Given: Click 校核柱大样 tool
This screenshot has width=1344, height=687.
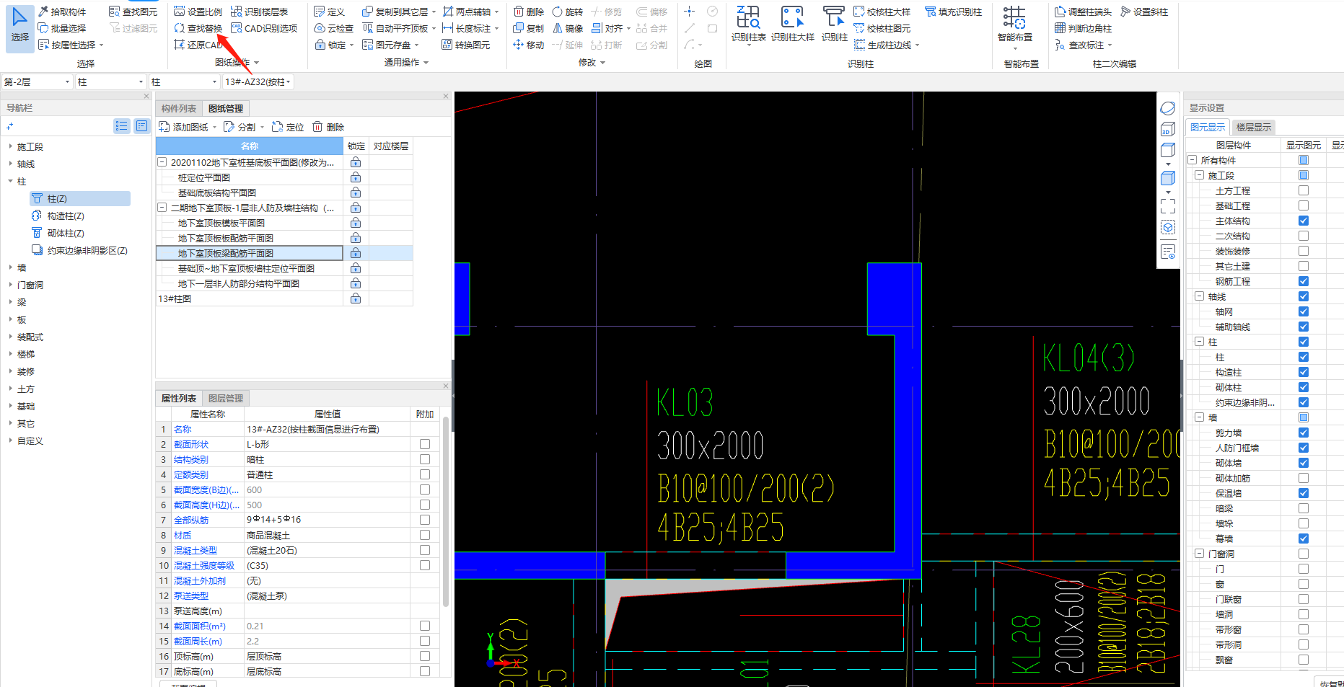Looking at the screenshot, I should 882,12.
